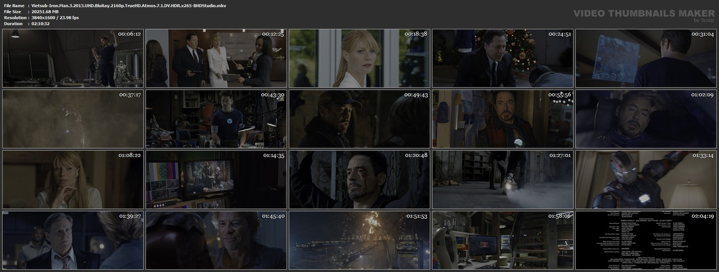
Task: Open the thumbnail timestamped 00:43:30
Action: pyautogui.click(x=216, y=118)
